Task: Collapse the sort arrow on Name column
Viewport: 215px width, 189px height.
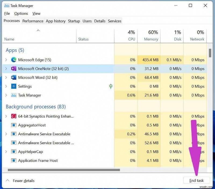Action: [x=38, y=30]
